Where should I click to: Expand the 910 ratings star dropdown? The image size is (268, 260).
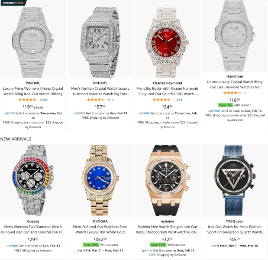tap(107, 100)
